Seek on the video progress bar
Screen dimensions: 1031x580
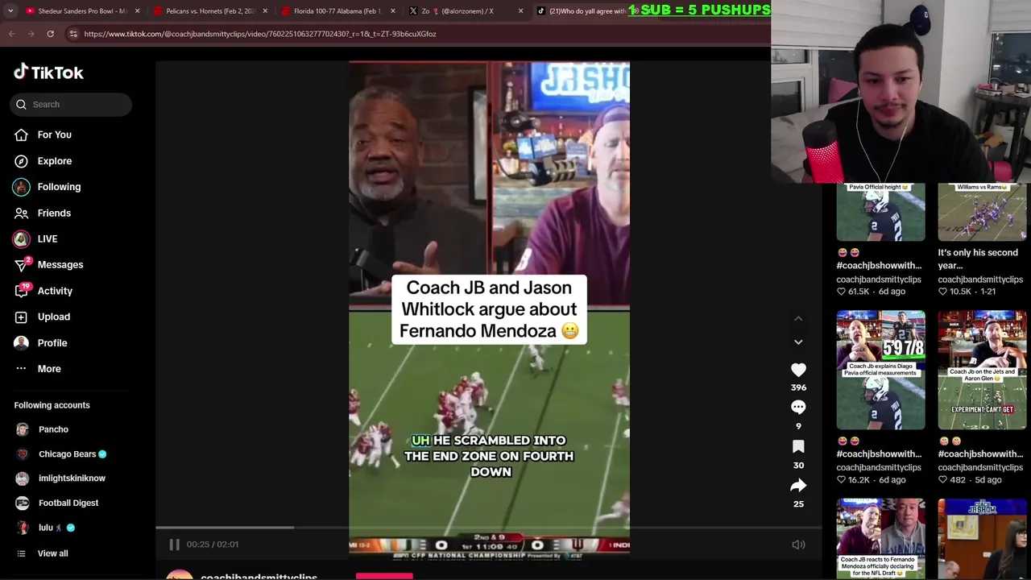tap(488, 528)
